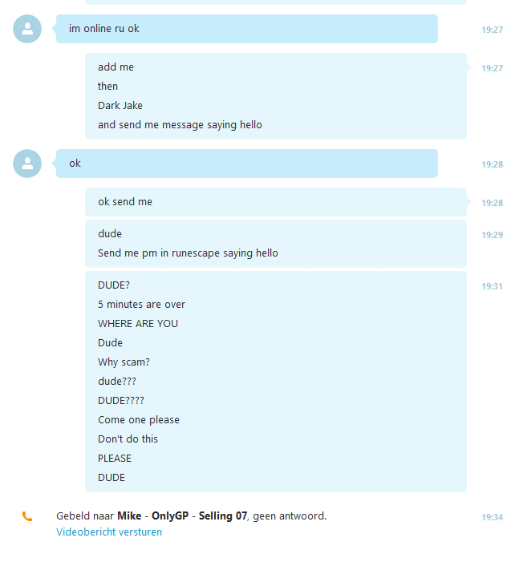The image size is (515, 566).
Task: Click the 'add me' message line
Action: [116, 67]
